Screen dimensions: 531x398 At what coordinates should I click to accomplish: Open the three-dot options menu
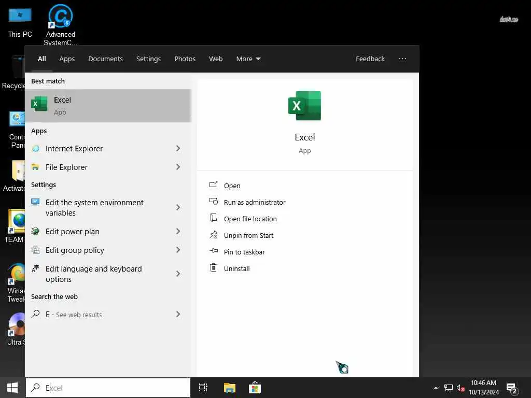pos(402,59)
